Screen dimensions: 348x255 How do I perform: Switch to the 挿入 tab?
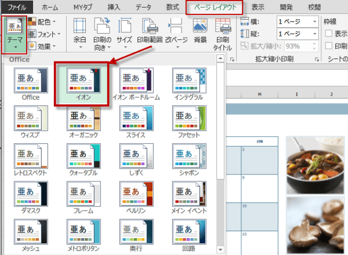point(114,8)
